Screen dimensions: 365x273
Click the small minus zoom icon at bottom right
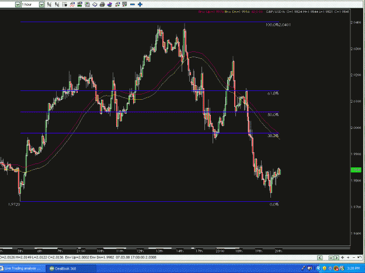click(354, 257)
